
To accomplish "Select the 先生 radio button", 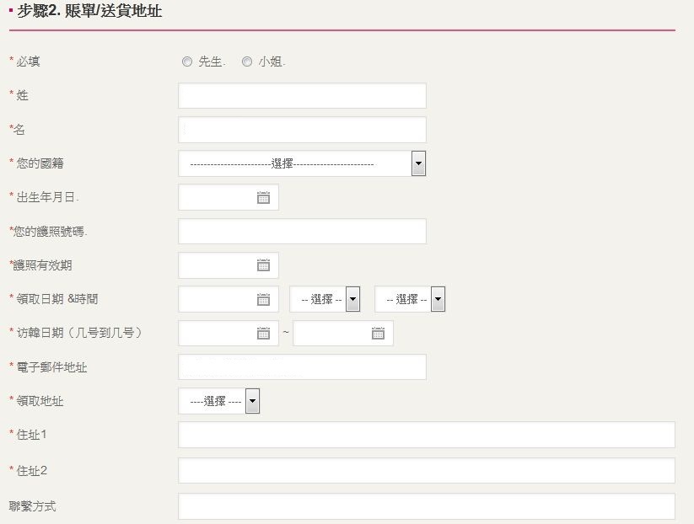I will coord(186,61).
